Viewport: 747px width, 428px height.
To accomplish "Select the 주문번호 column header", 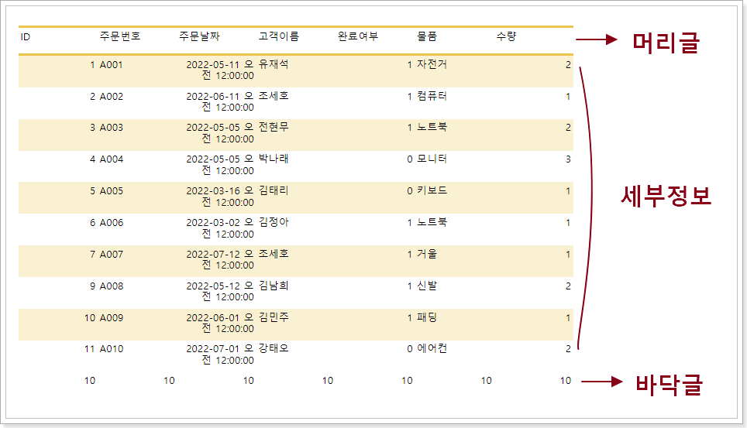I will [120, 36].
